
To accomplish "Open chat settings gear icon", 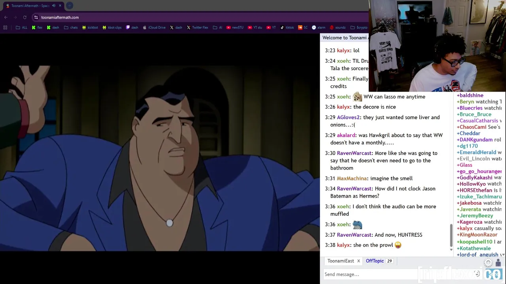I will pos(489,263).
